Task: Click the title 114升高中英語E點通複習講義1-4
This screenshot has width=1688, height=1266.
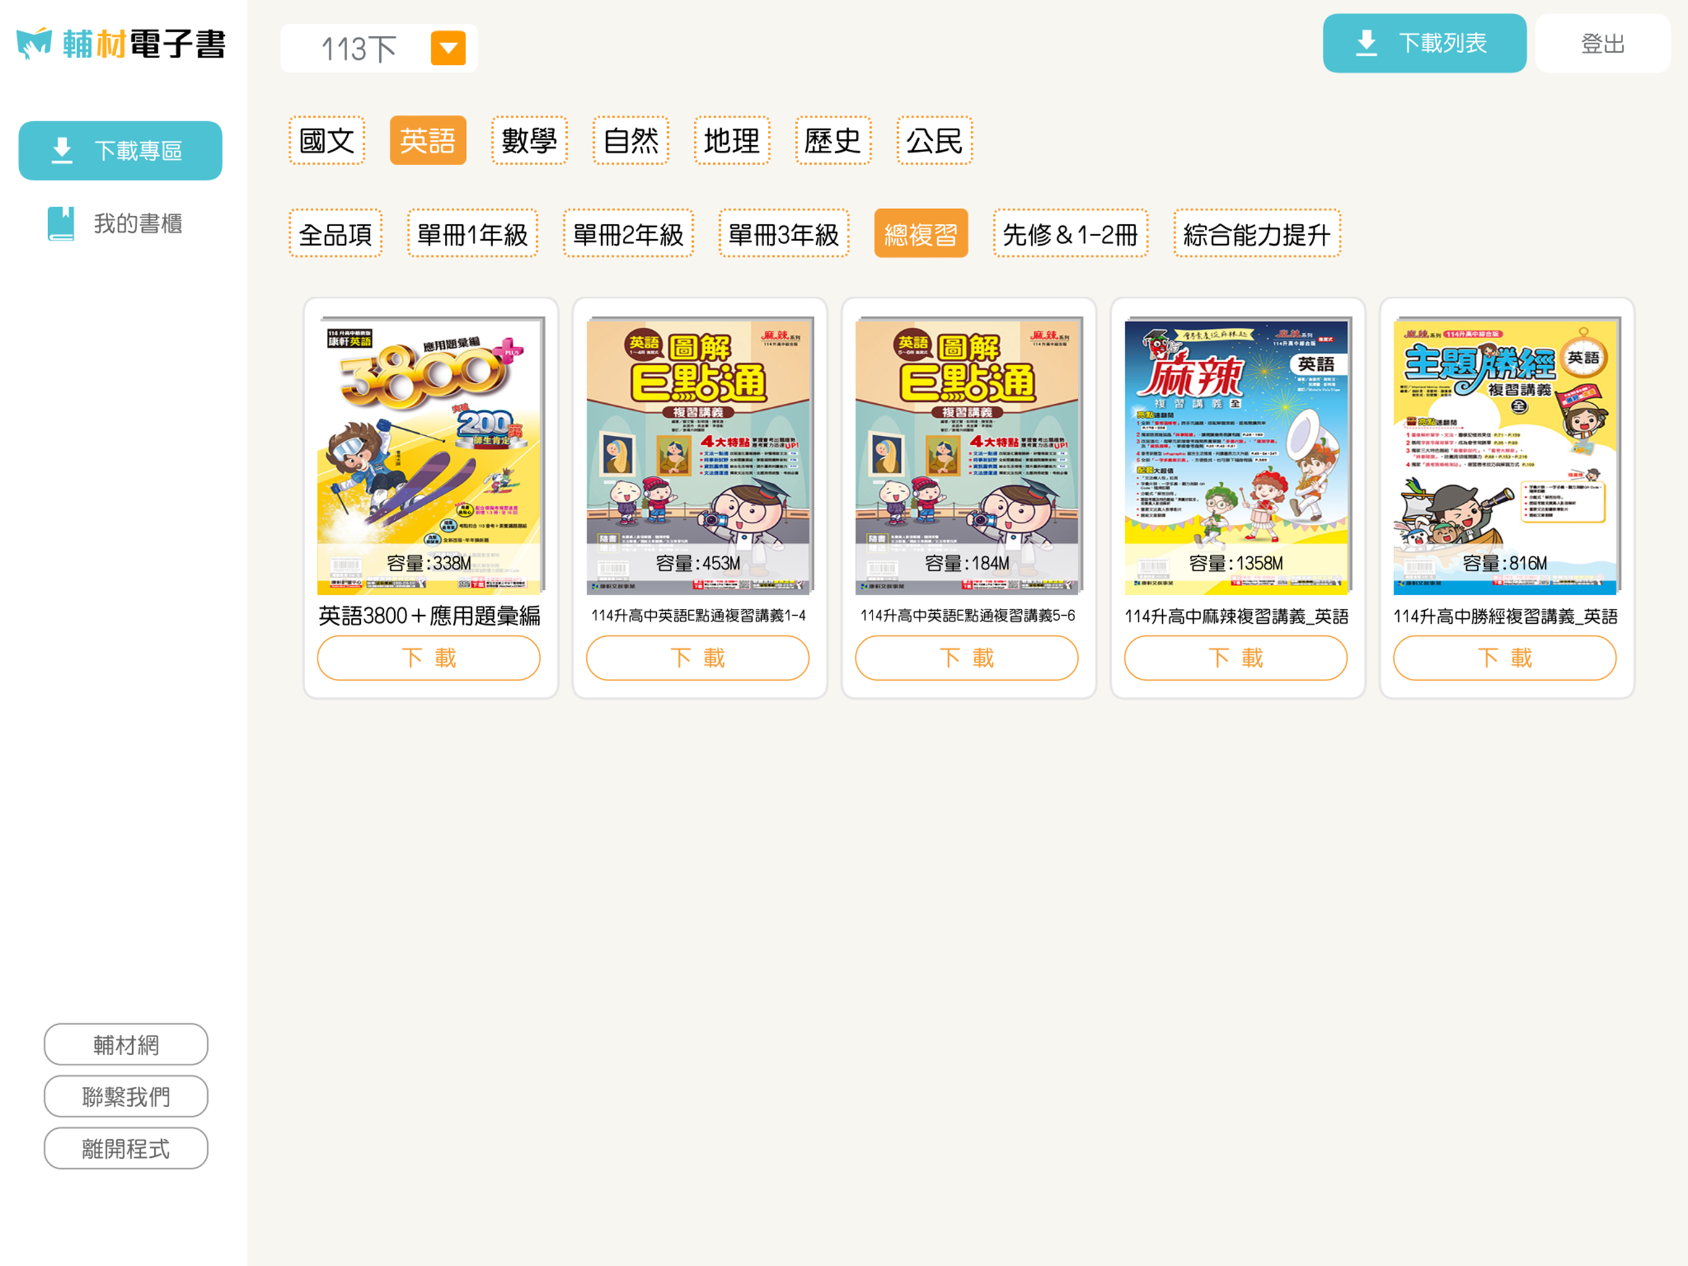Action: pyautogui.click(x=698, y=616)
